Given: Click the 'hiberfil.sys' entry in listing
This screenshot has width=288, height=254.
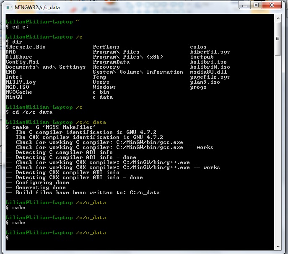Looking at the screenshot, I should [210, 52].
